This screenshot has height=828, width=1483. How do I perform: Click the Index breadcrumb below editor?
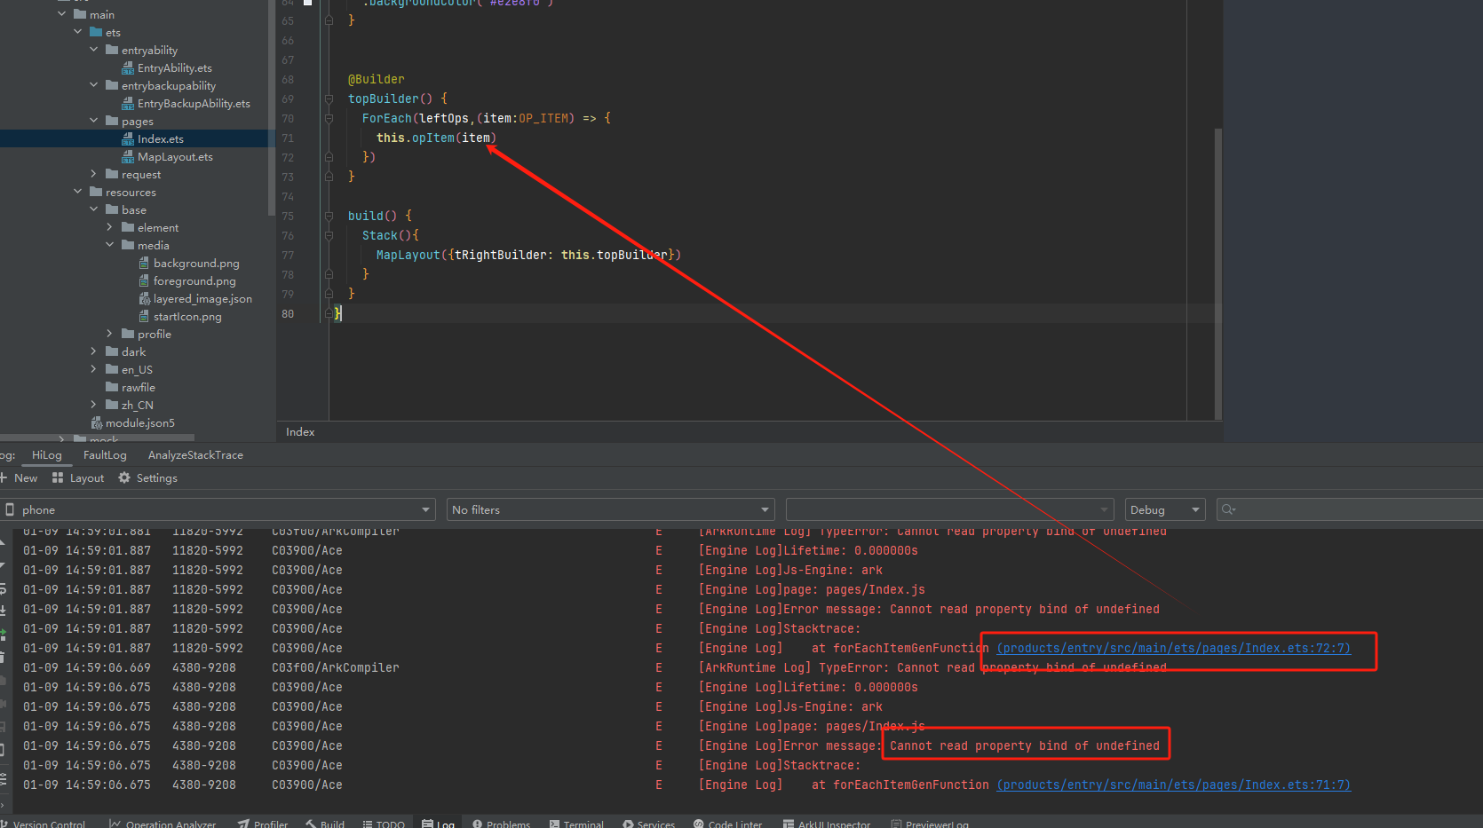pyautogui.click(x=300, y=431)
